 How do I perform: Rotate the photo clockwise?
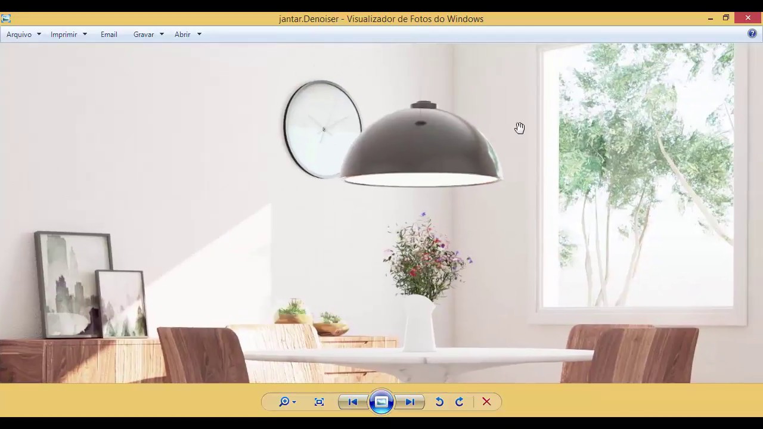click(x=460, y=402)
